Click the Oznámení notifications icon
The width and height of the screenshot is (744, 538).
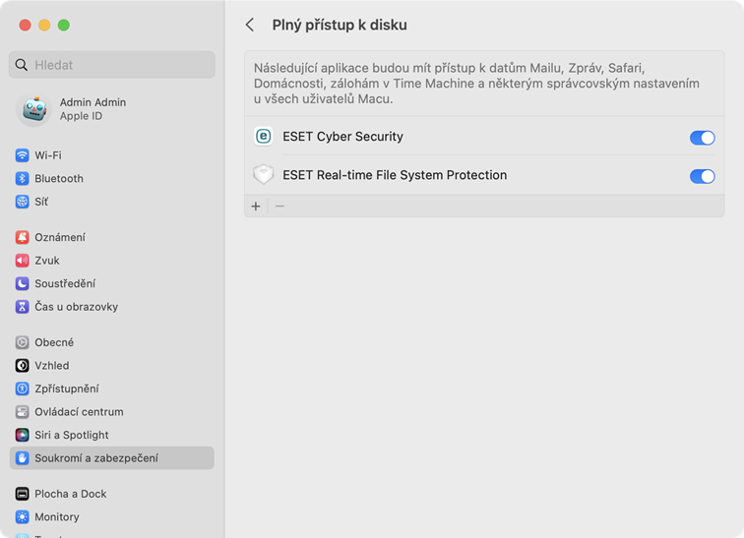pyautogui.click(x=23, y=237)
